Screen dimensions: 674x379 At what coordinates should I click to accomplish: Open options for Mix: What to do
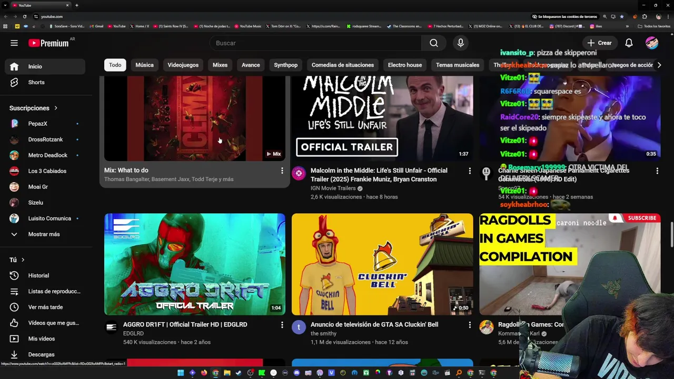pos(282,171)
